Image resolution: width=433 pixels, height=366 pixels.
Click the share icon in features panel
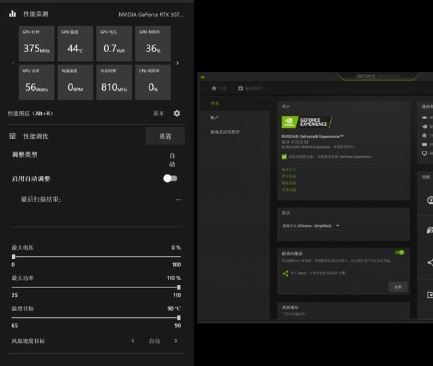pos(430,262)
